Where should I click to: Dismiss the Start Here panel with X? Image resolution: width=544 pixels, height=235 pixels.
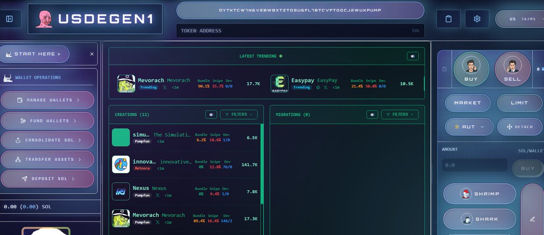pyautogui.click(x=92, y=54)
